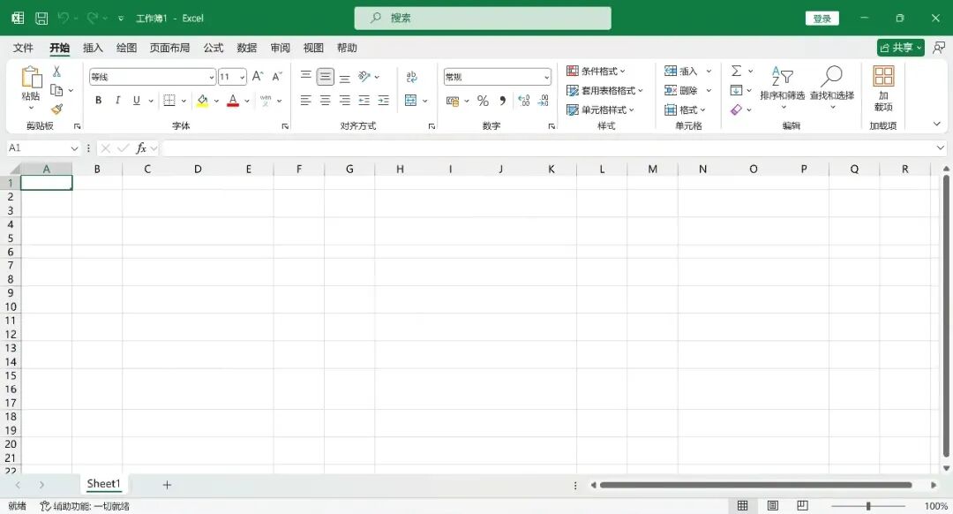Click the 共享 Share button
953x514 pixels.
point(900,48)
